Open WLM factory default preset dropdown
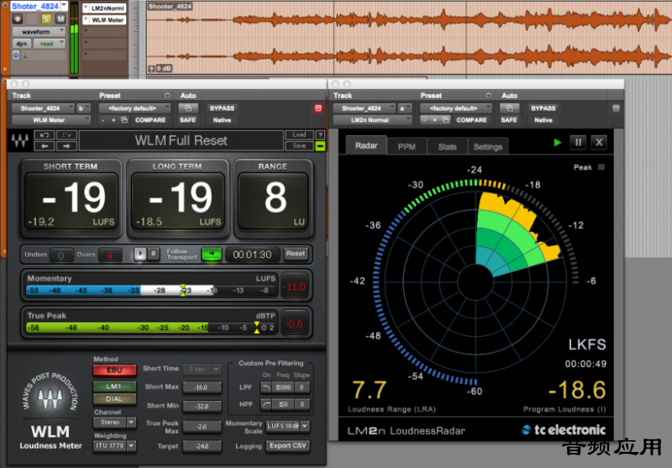The width and height of the screenshot is (672, 468). pyautogui.click(x=134, y=108)
